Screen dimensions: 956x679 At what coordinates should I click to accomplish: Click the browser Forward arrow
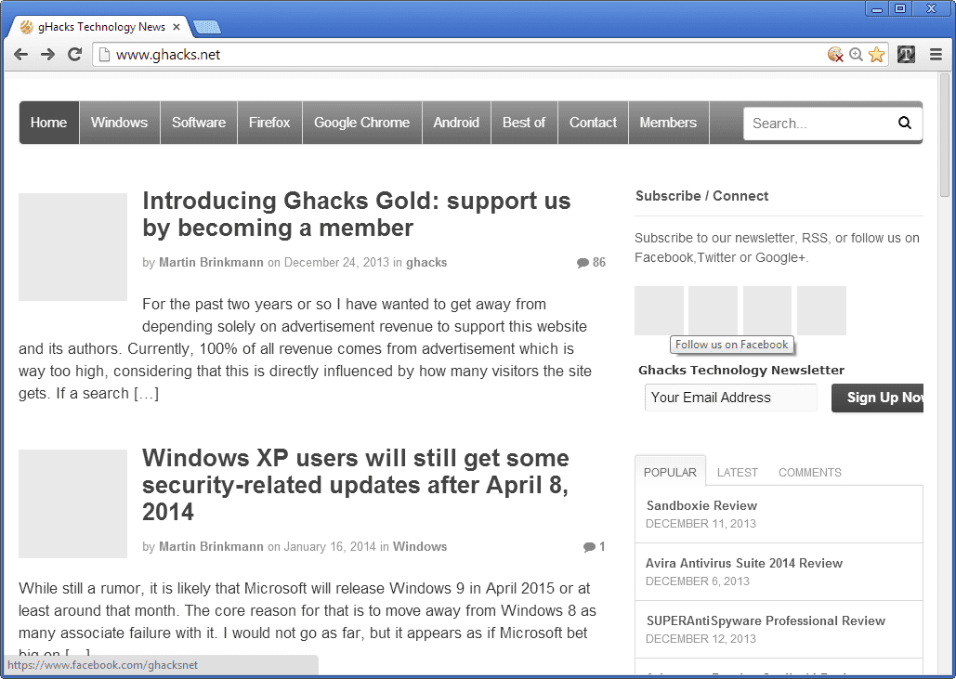click(x=47, y=55)
